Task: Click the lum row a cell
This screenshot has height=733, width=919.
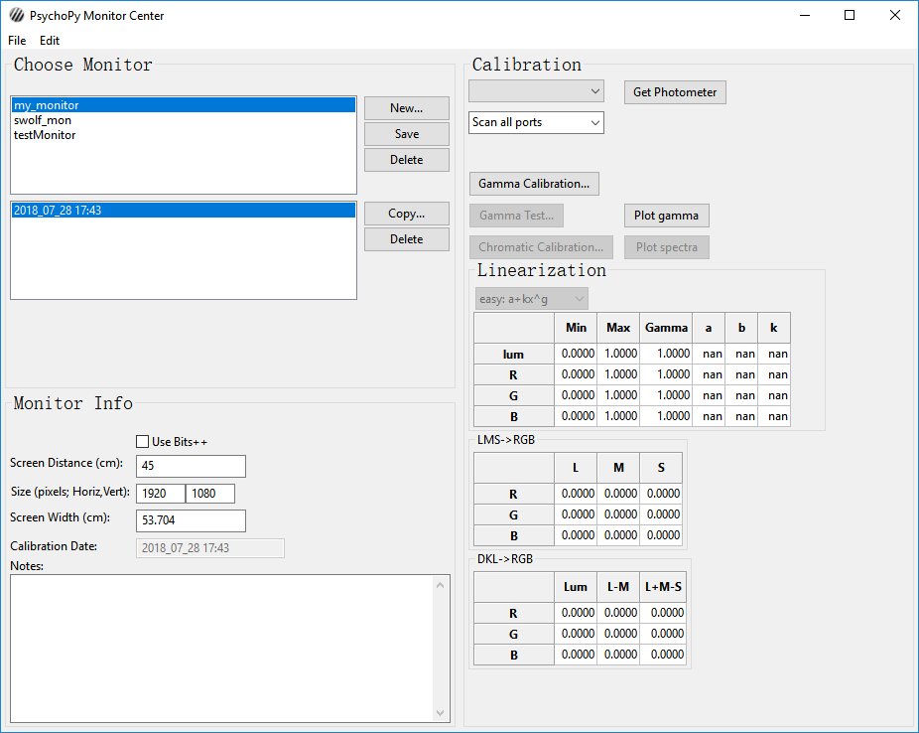Action: (x=709, y=354)
